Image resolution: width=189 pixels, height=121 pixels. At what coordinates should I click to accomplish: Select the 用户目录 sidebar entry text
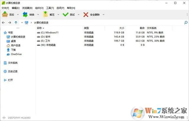click(x=16, y=45)
